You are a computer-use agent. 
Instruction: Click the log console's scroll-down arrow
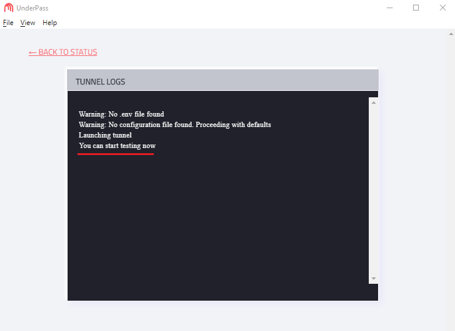[x=373, y=279]
